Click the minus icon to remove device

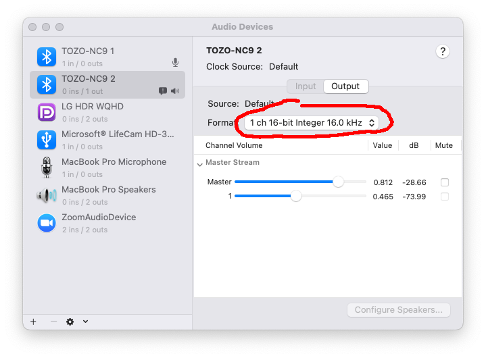[53, 322]
